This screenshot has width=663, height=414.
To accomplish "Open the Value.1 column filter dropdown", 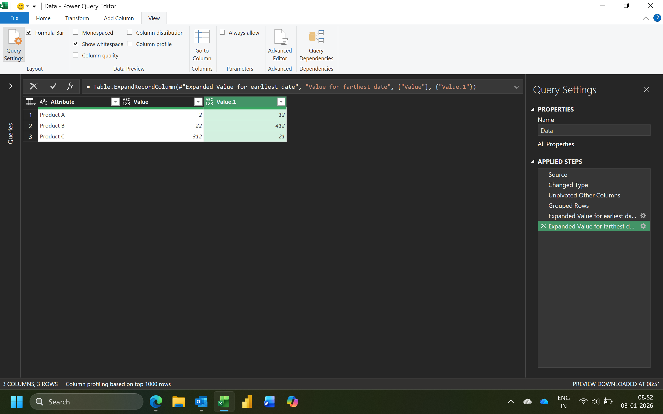I will [x=281, y=102].
